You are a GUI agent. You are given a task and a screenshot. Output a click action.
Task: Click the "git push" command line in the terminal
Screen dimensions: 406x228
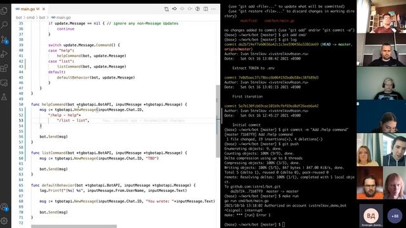[261, 144]
